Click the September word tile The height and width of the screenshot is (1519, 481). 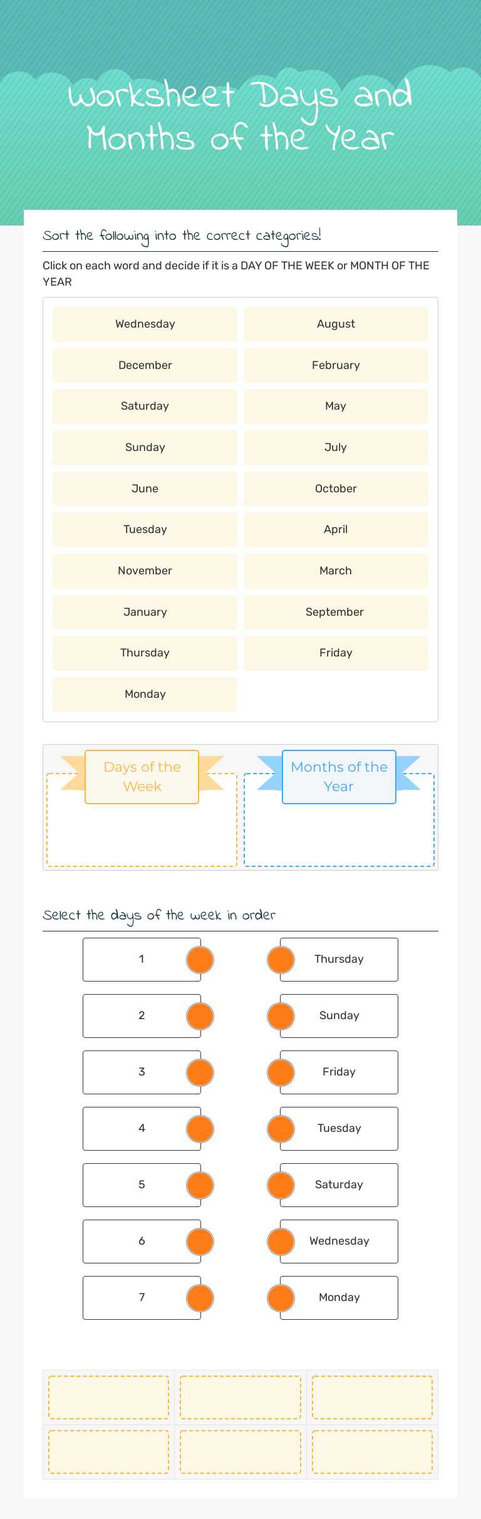pos(336,612)
